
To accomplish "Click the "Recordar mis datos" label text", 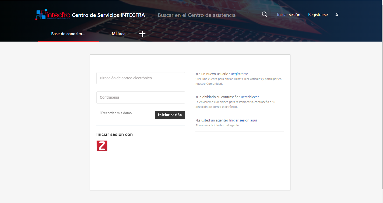I will tap(117, 113).
